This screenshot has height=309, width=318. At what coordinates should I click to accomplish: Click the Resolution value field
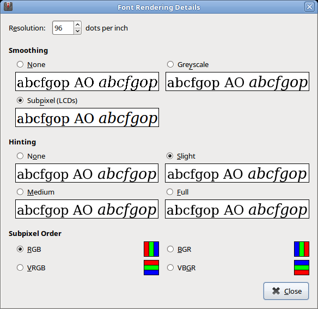pyautogui.click(x=63, y=28)
